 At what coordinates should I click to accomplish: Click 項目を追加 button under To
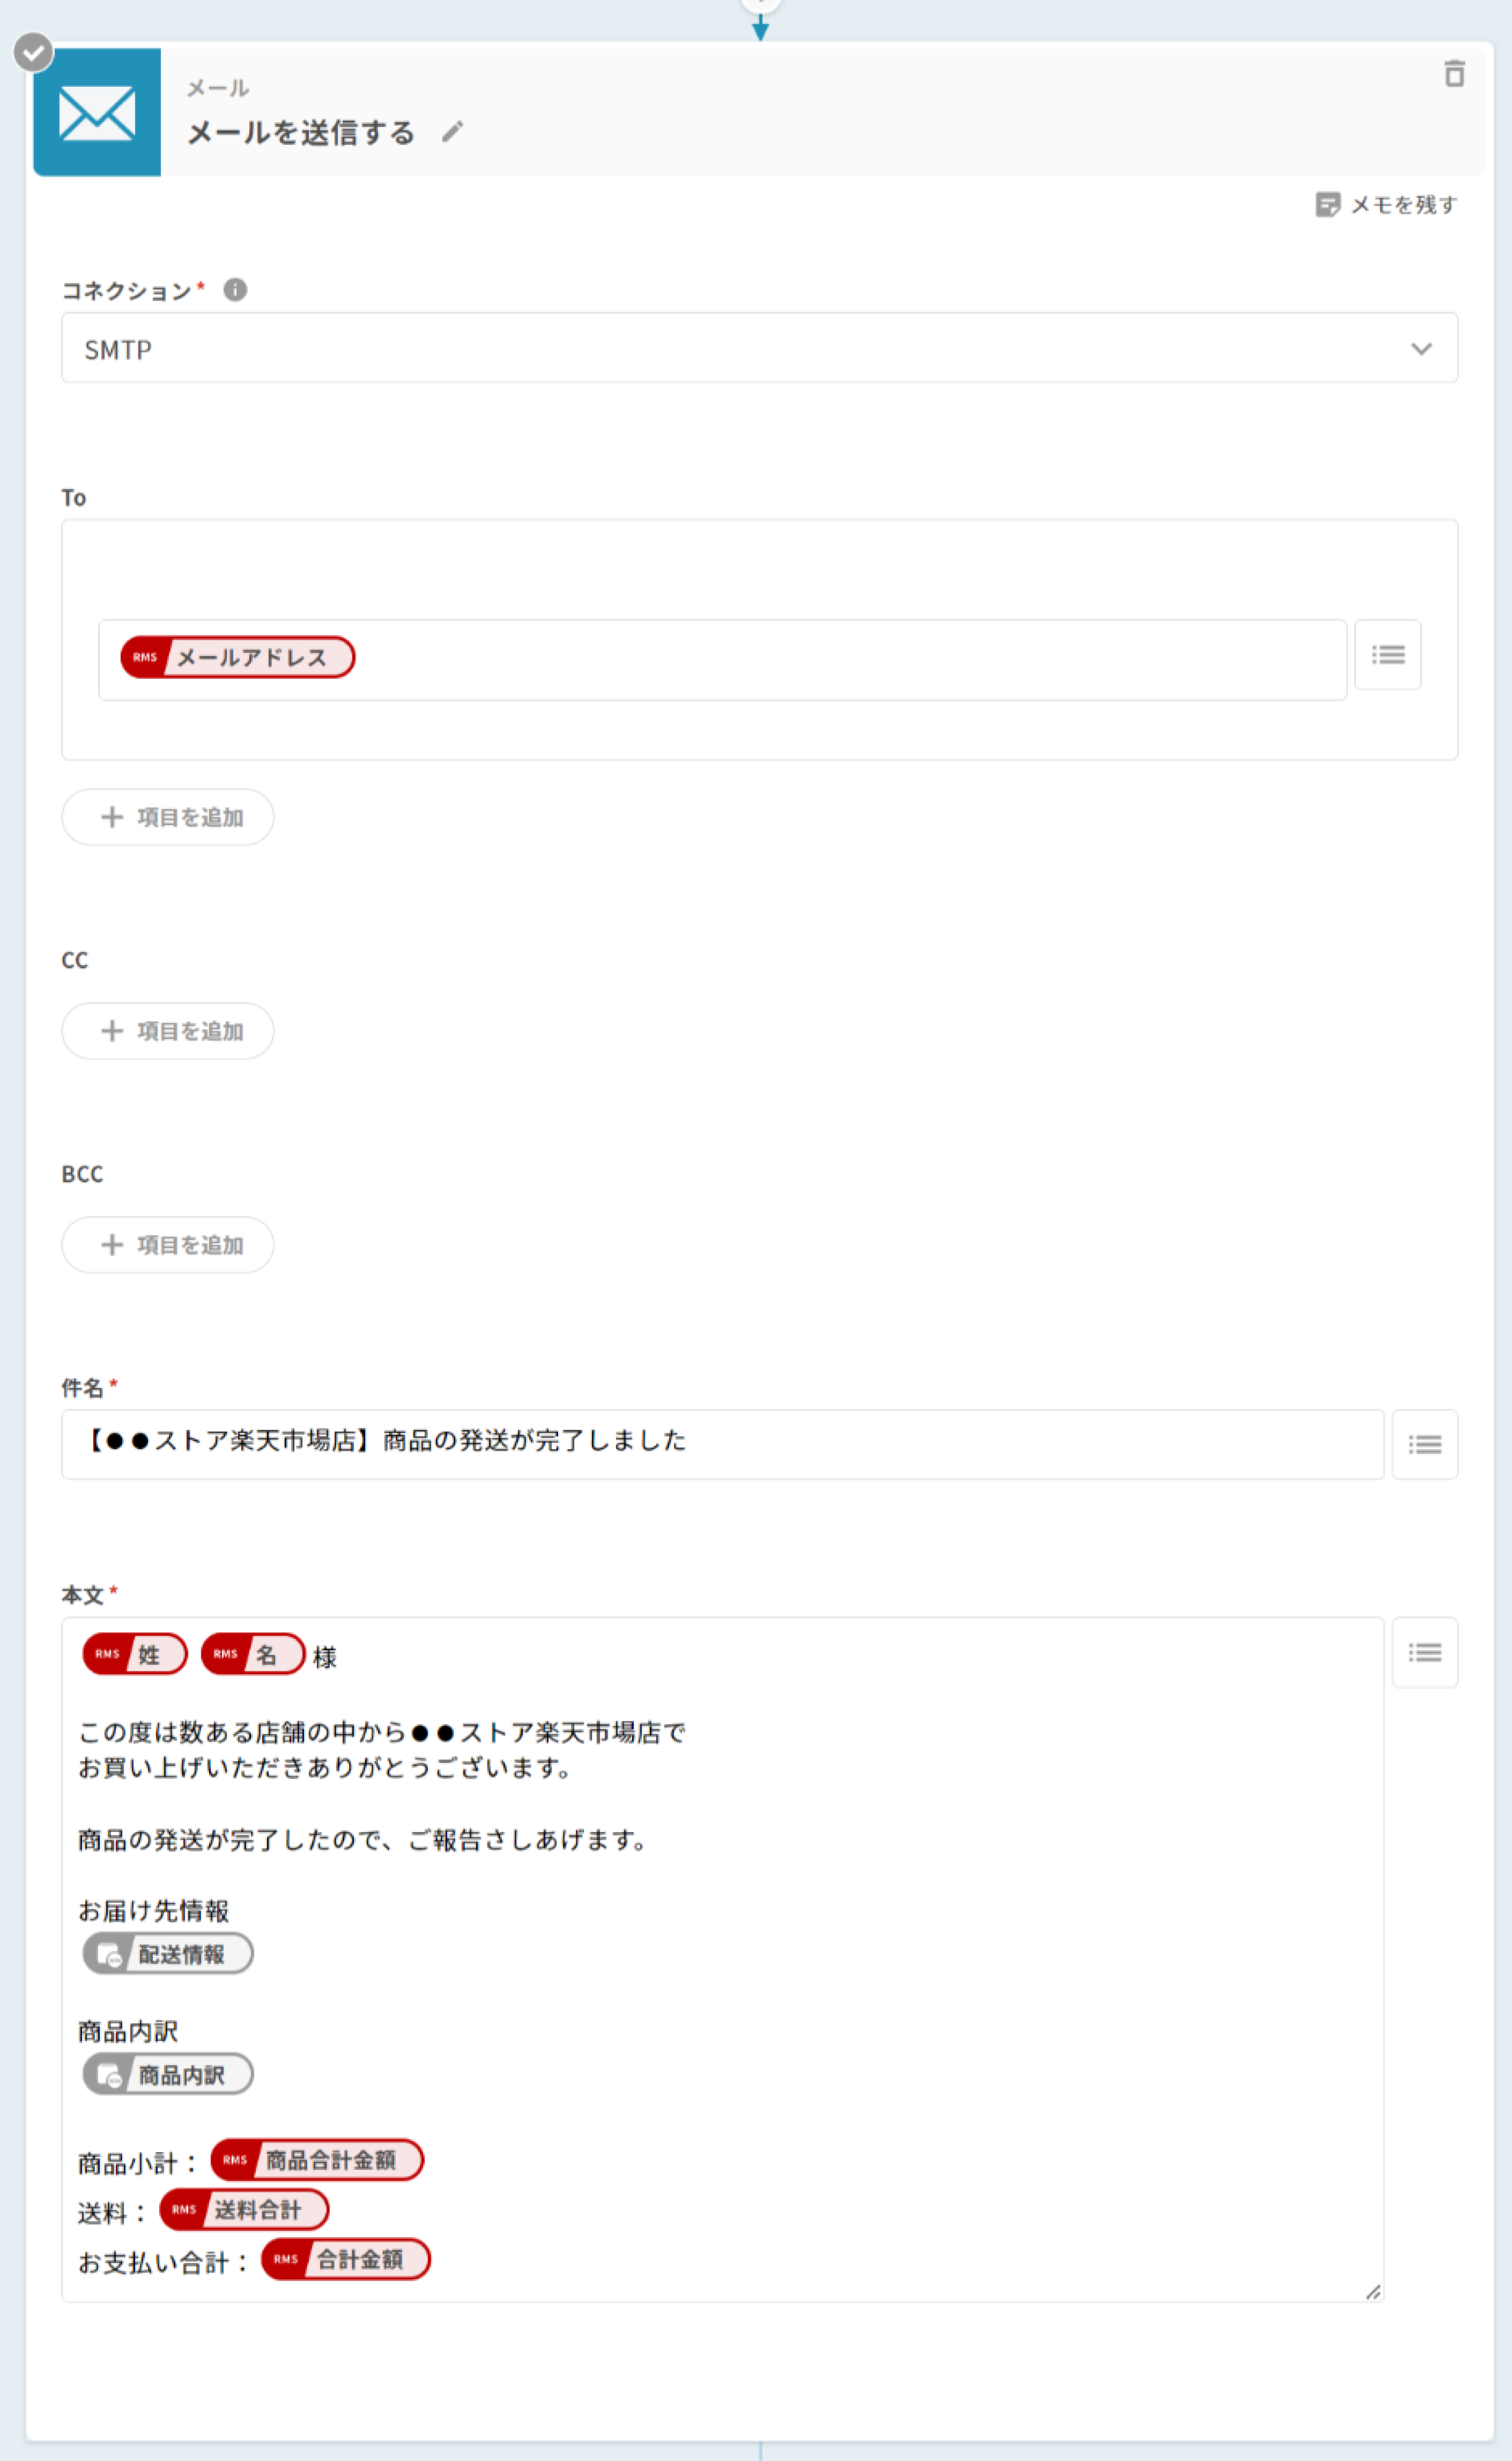(x=168, y=817)
